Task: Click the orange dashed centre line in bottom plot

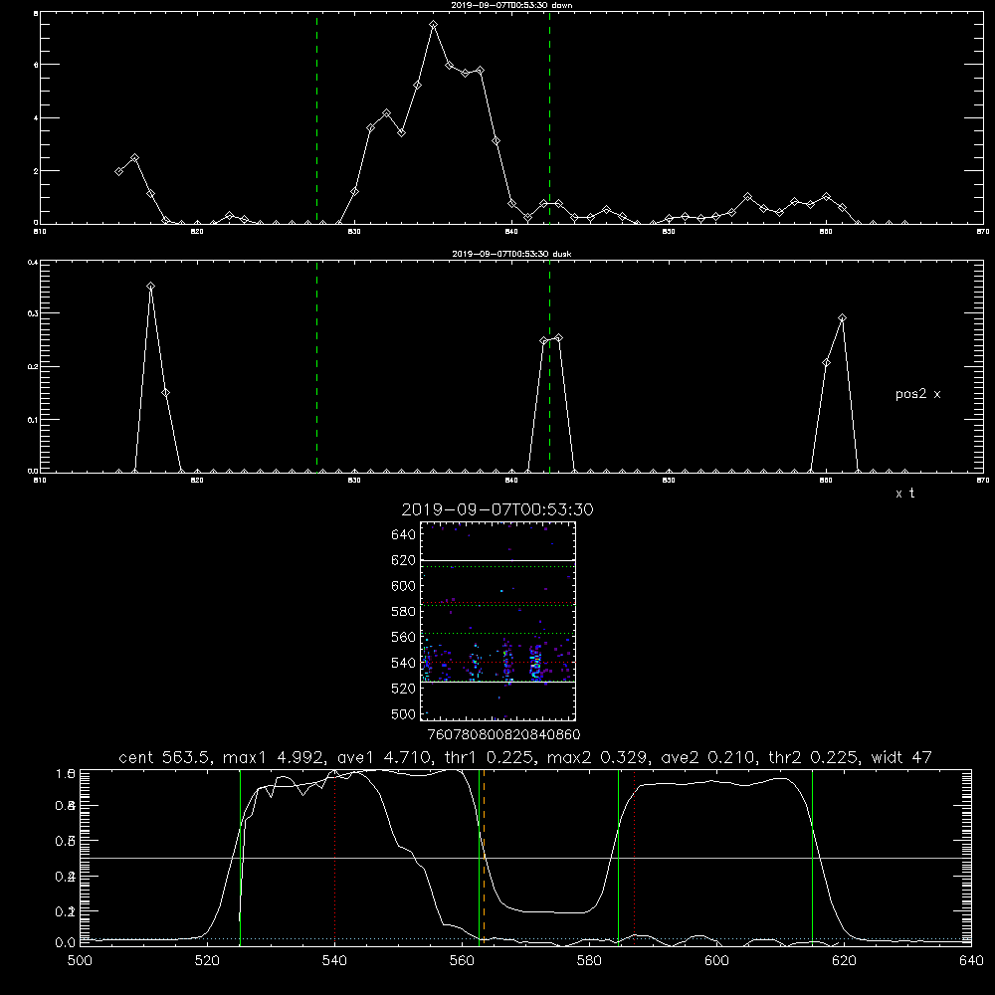Action: [485, 857]
